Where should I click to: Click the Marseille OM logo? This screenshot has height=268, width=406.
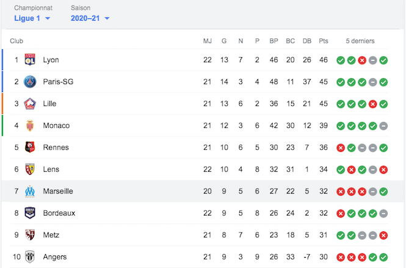point(30,191)
